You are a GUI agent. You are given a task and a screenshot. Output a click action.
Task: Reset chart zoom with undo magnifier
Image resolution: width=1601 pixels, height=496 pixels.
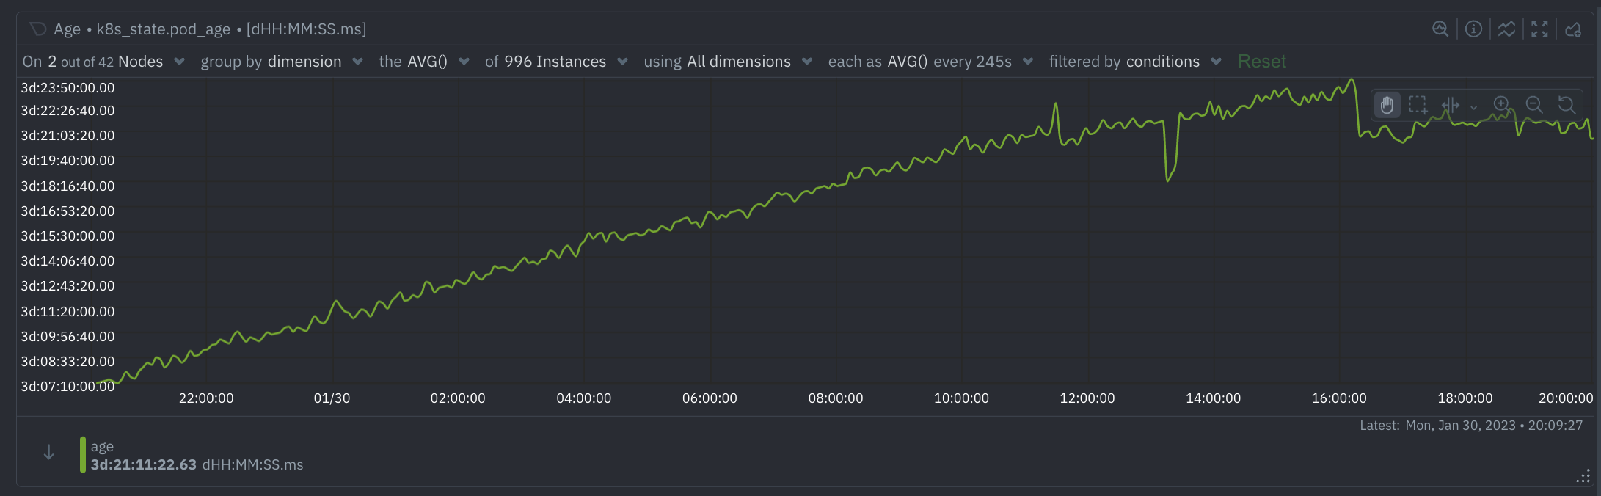coord(1567,104)
